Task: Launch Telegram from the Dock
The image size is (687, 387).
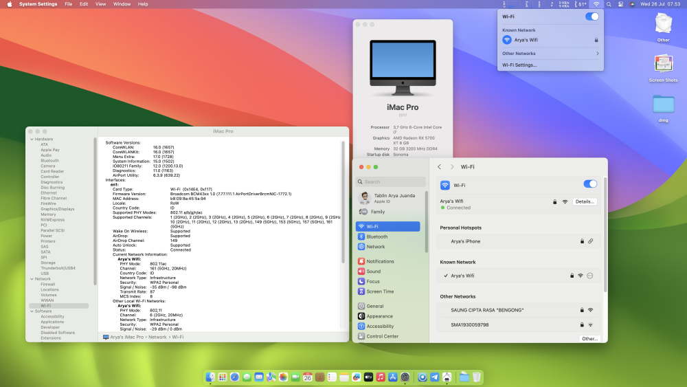Action: [435, 377]
